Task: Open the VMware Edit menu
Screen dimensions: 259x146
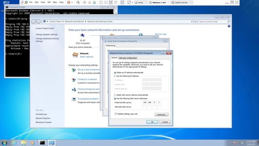Action: click(x=36, y=2)
